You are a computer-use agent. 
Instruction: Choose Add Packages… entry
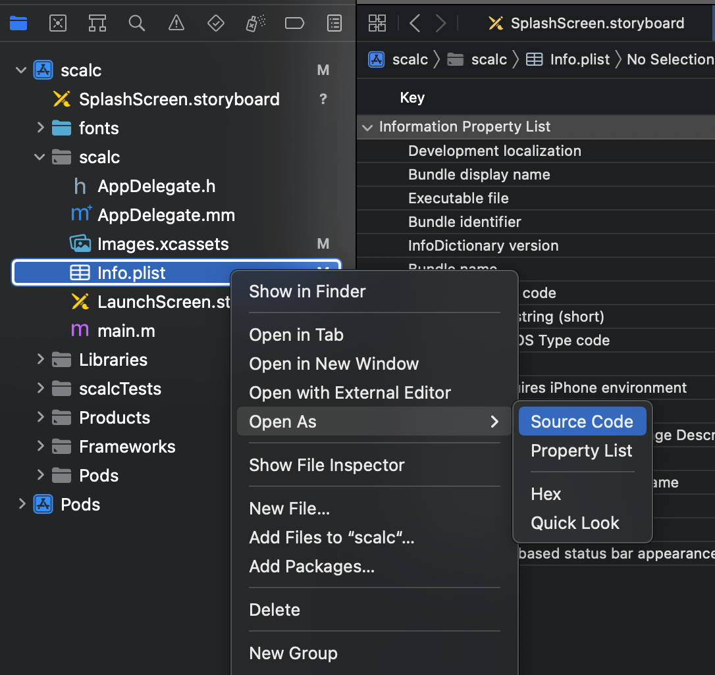[374, 566]
